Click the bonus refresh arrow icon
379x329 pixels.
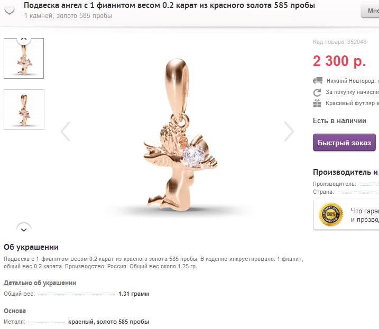[317, 92]
